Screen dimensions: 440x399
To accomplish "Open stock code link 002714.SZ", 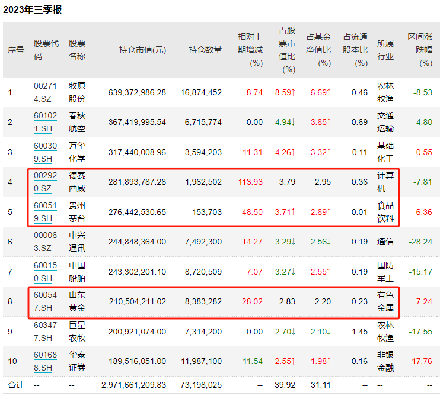I will point(45,92).
